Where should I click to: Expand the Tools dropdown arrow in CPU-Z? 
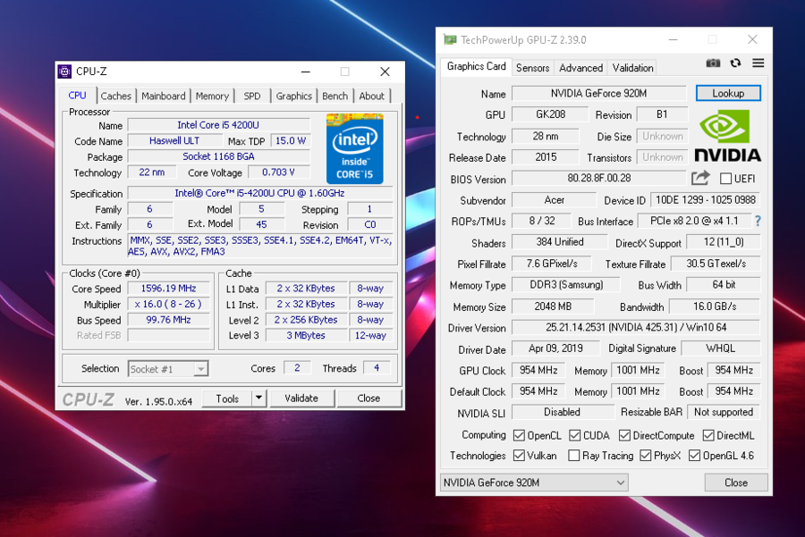tap(258, 399)
